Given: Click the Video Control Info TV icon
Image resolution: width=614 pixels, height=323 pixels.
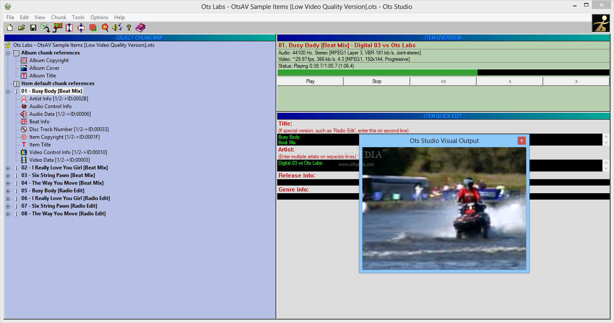Looking at the screenshot, I should [24, 152].
